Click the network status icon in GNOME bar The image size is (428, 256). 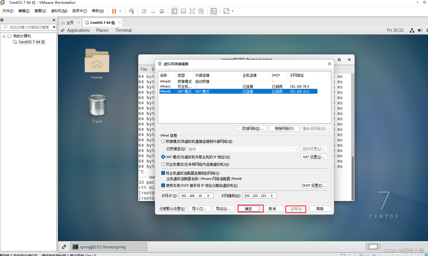[x=412, y=30]
